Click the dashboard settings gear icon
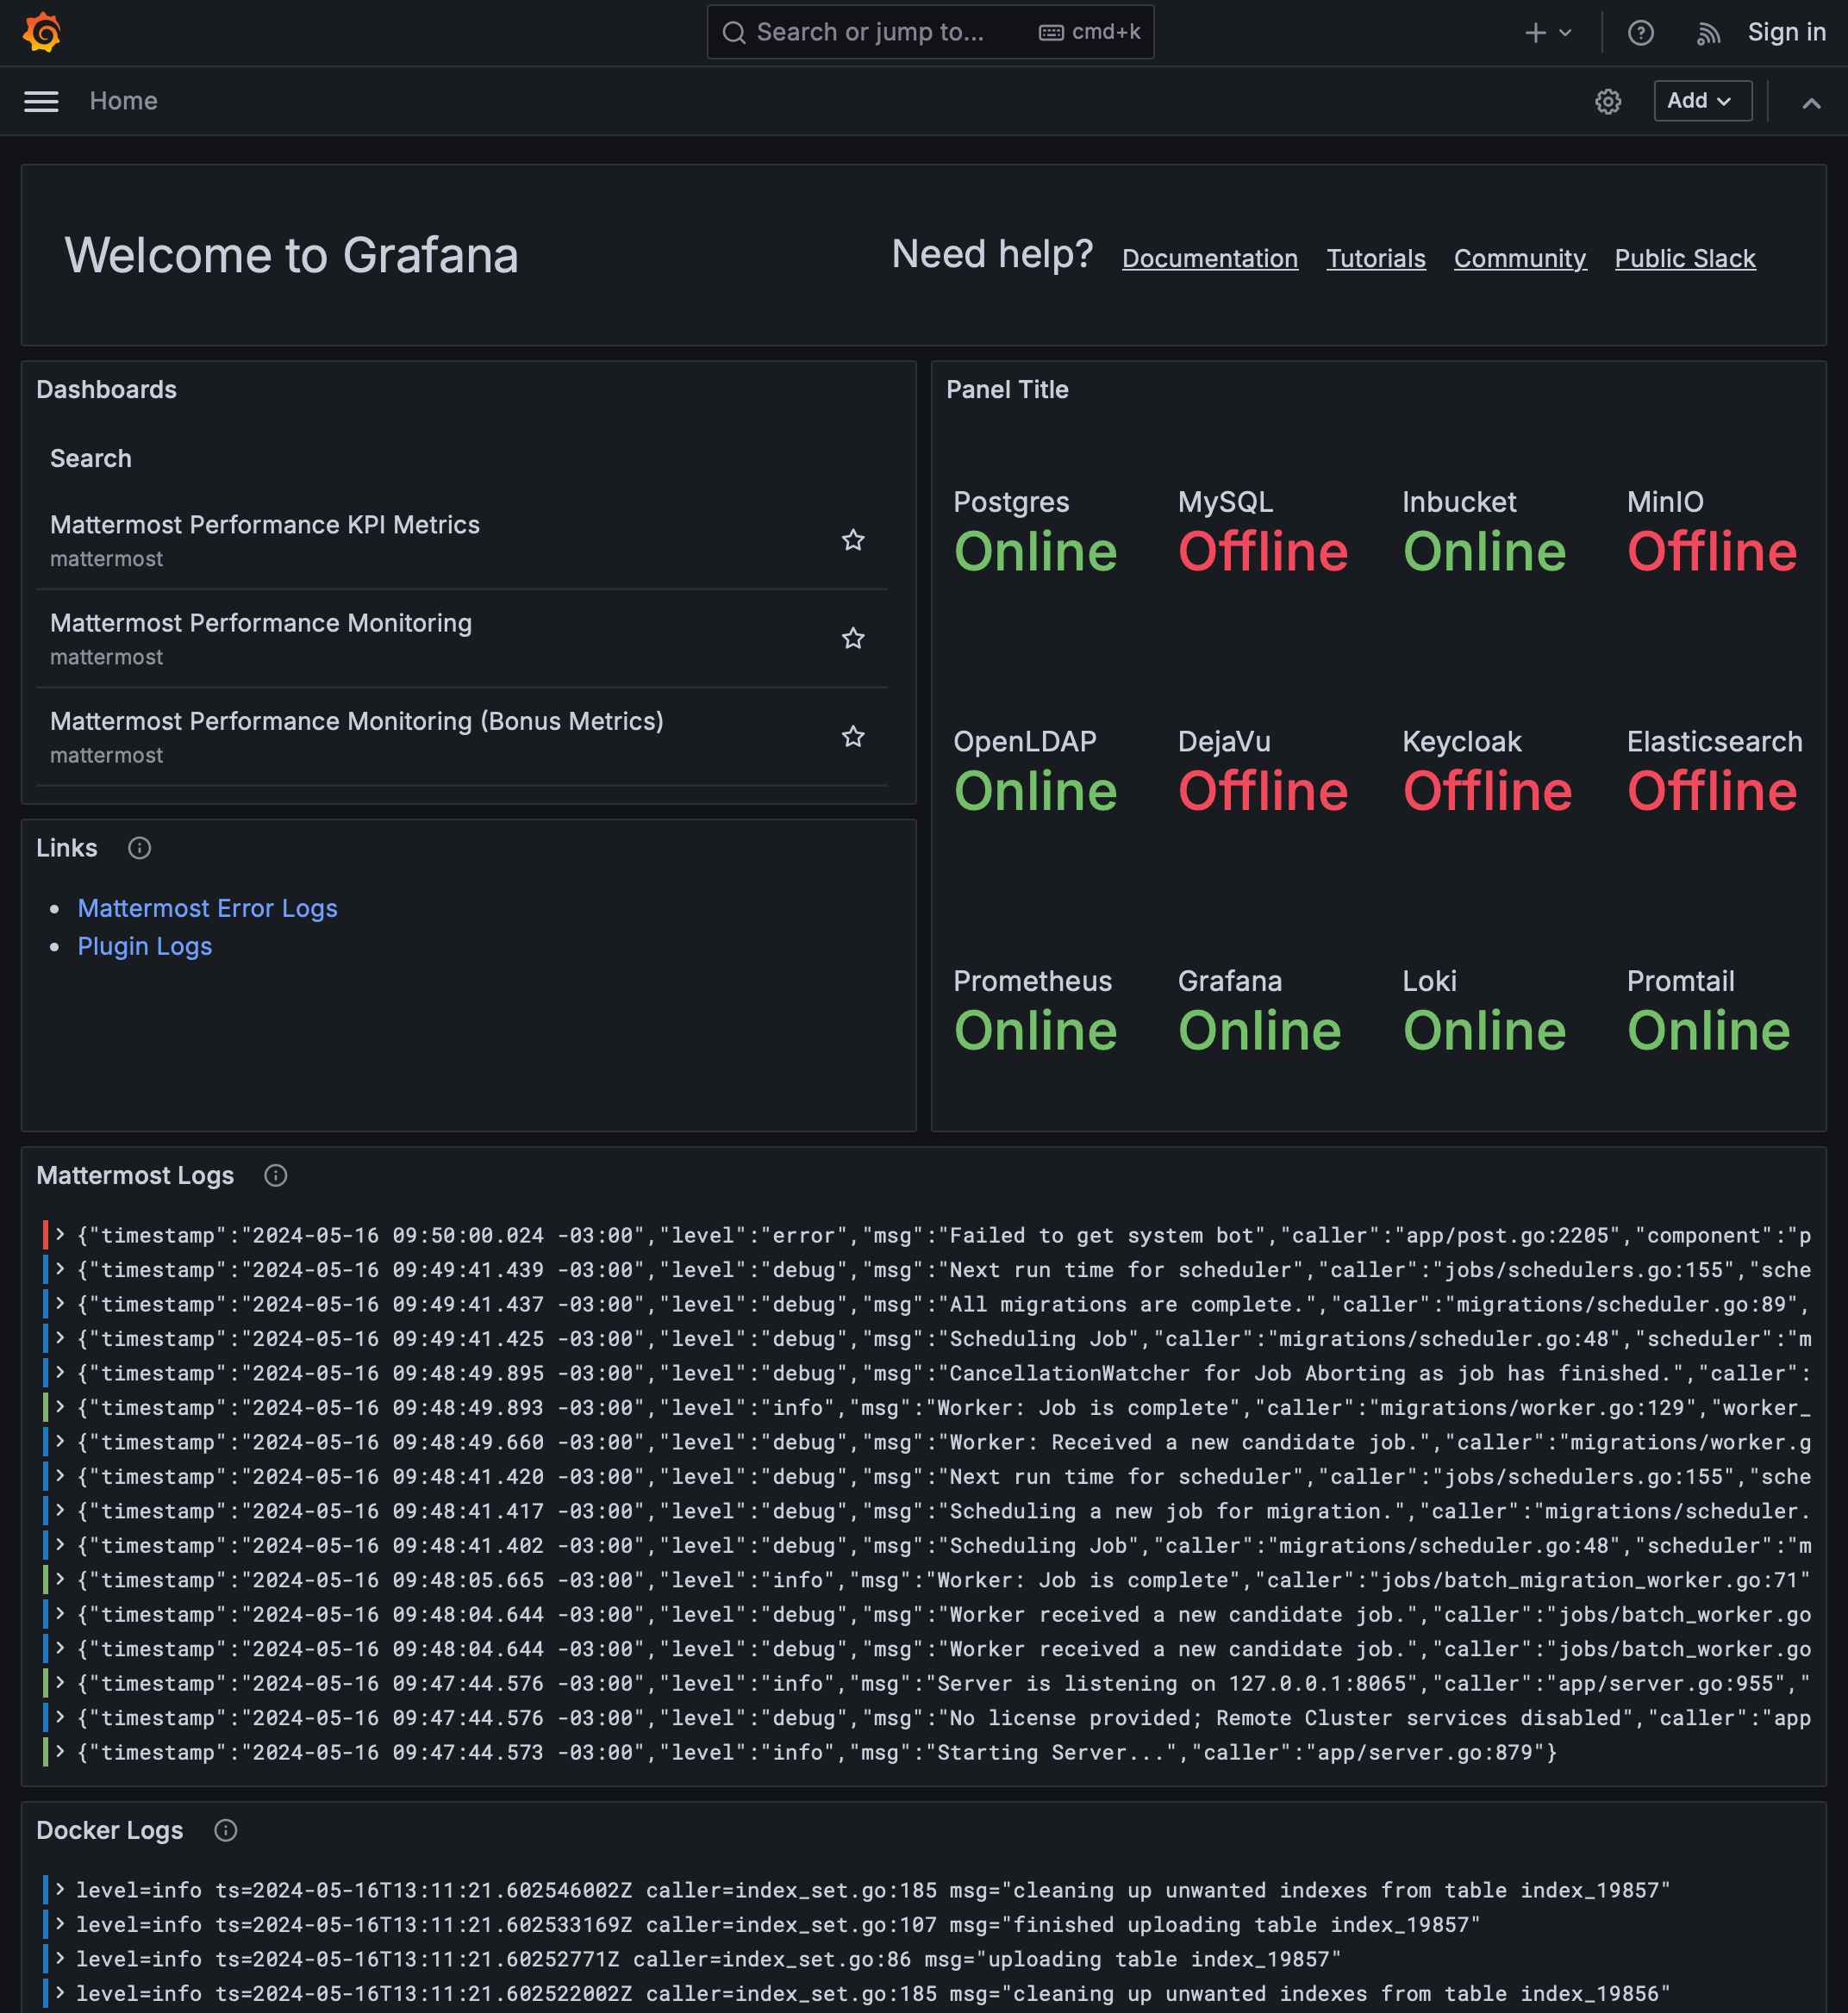The image size is (1848, 2013). [1608, 102]
